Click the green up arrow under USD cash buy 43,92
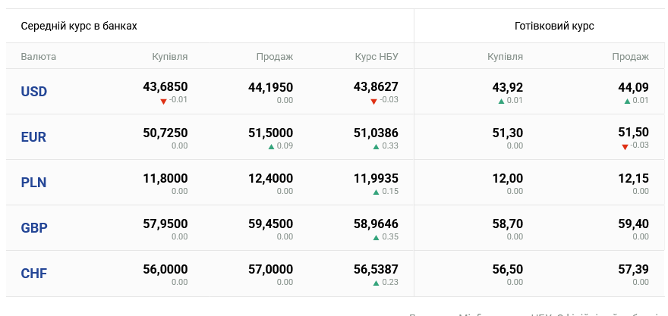Image resolution: width=668 pixels, height=316 pixels. point(501,101)
